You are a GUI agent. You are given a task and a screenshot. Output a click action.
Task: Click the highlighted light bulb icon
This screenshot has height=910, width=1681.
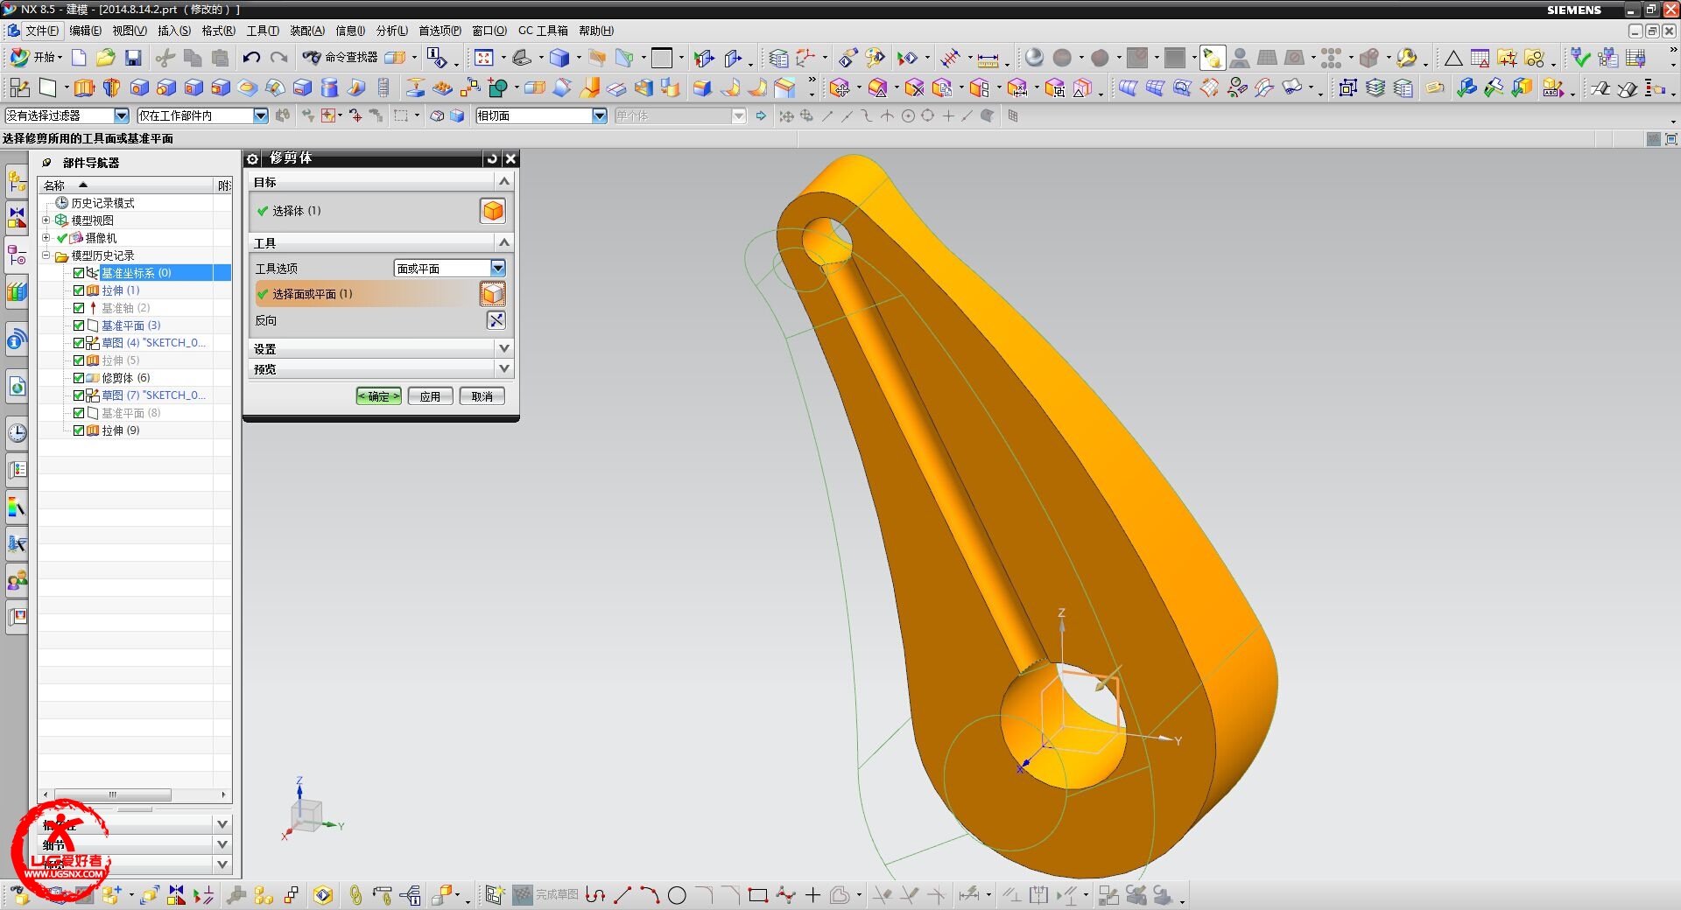point(1212,59)
